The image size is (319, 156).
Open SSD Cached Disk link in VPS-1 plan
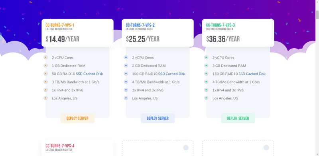(89, 74)
